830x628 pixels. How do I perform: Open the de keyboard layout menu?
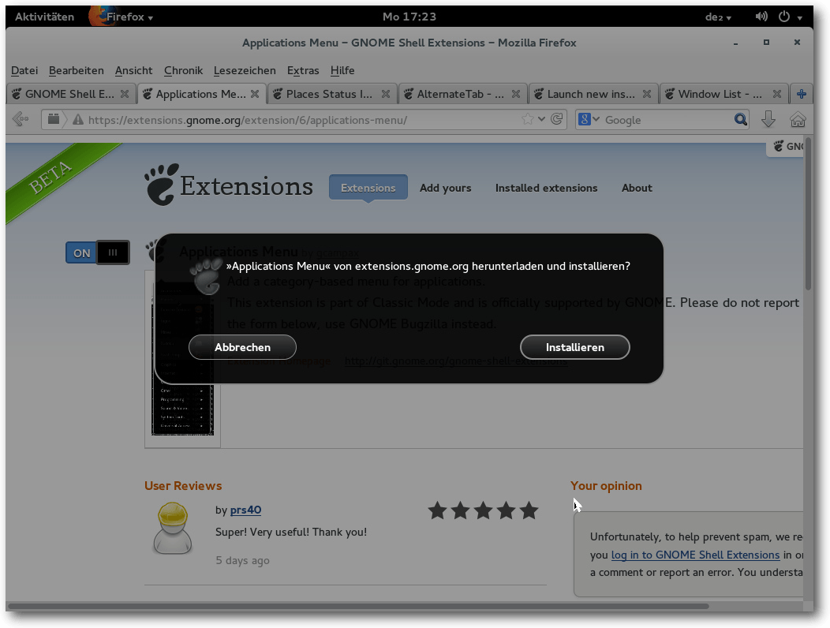[718, 17]
